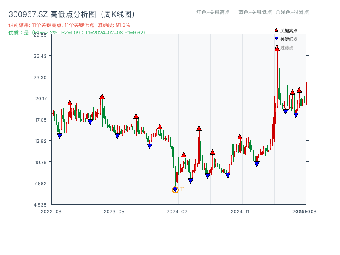
Task: Click the 23.30 y-axis label
Action: [x=40, y=77]
